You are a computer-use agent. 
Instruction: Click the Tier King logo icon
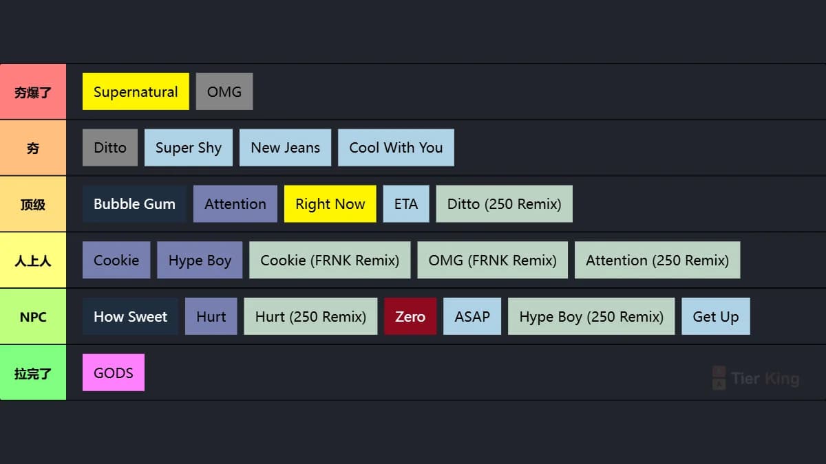[x=719, y=377]
